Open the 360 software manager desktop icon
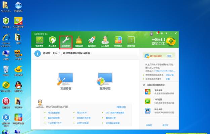 pyautogui.click(x=18, y=119)
